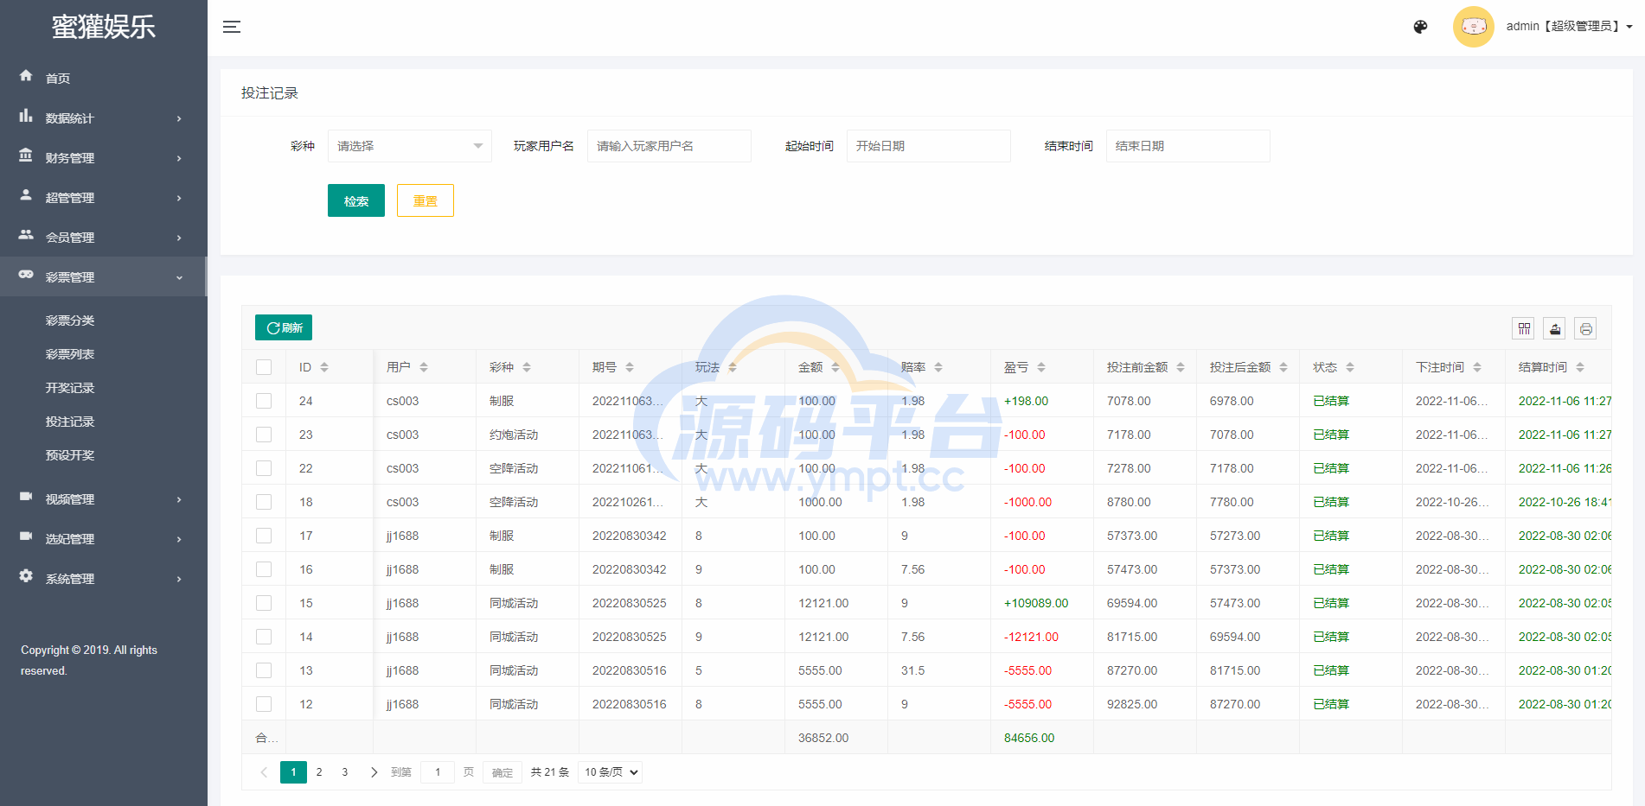Check the checkbox for row ID 22
Screen dimensions: 1645x806
pyautogui.click(x=264, y=468)
